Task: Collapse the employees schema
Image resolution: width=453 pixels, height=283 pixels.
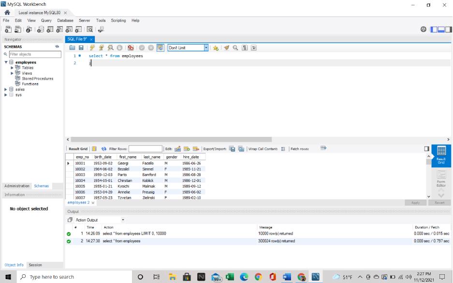Action: tap(6, 62)
